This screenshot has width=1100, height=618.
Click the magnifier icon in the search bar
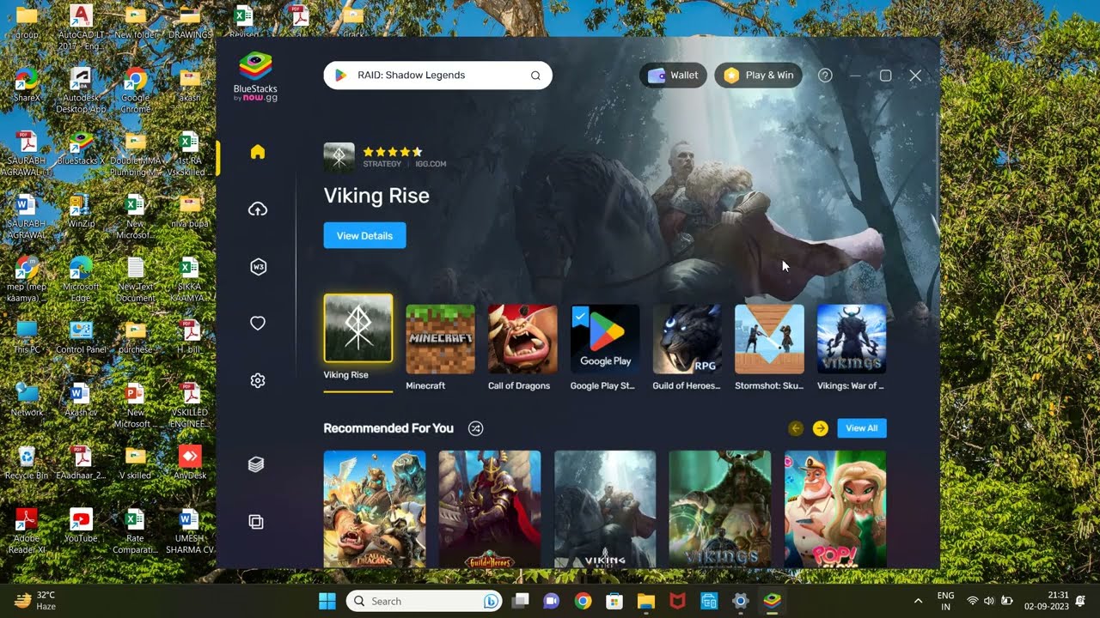tap(535, 76)
